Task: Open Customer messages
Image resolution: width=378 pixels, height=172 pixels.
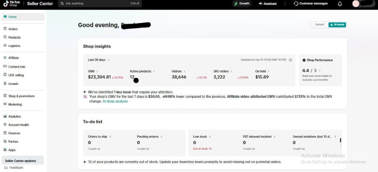Action: click(311, 4)
